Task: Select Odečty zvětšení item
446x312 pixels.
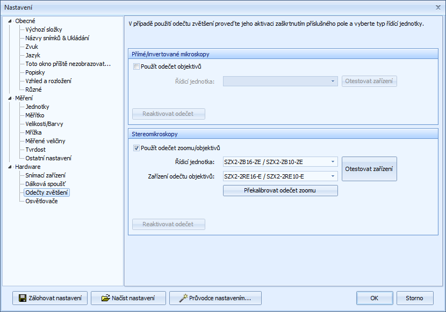Action: point(47,192)
